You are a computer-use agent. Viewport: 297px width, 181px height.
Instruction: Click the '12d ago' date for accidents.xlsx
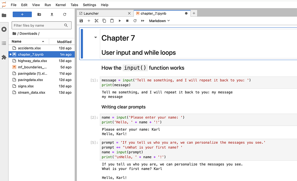tap(65, 48)
